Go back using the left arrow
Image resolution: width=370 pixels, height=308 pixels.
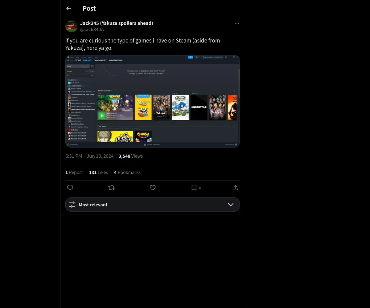click(68, 8)
